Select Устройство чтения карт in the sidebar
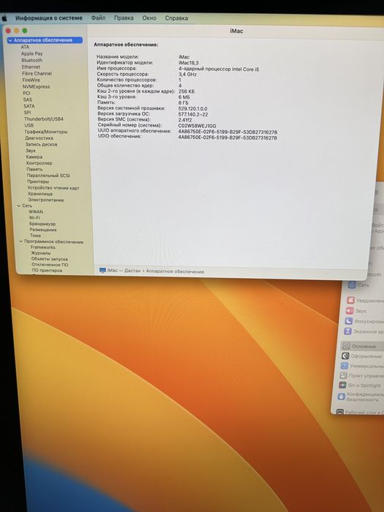Screen dimensions: 384x512 point(53,188)
